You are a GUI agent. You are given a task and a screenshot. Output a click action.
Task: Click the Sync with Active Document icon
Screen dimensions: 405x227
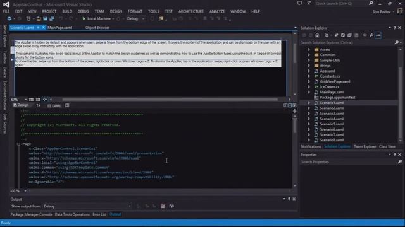(336, 35)
